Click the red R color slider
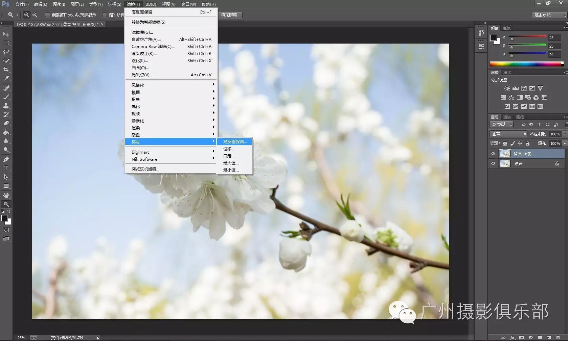Viewport: 568px width, 341px height. pos(527,37)
